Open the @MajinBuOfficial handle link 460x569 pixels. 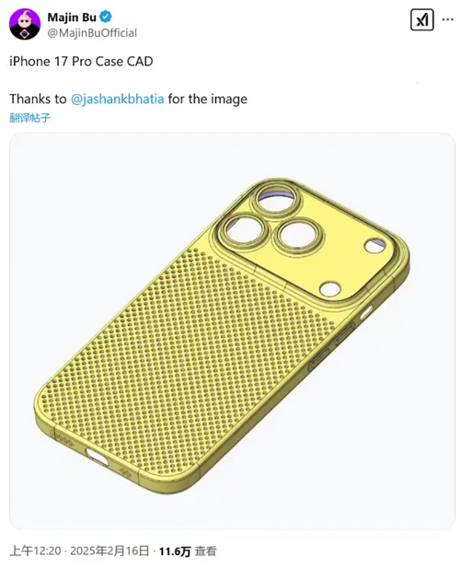coord(92,33)
